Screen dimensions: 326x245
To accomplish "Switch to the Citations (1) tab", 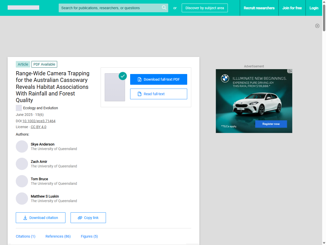I will pyautogui.click(x=25, y=236).
